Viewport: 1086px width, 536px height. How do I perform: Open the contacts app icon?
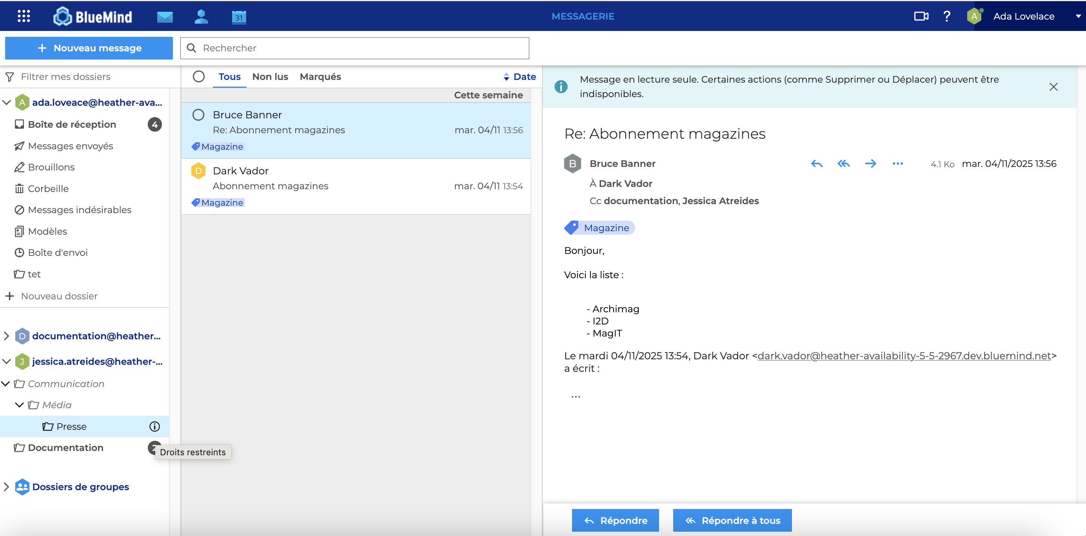click(x=201, y=16)
